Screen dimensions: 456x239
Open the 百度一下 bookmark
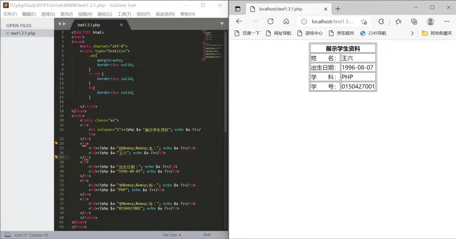247,33
